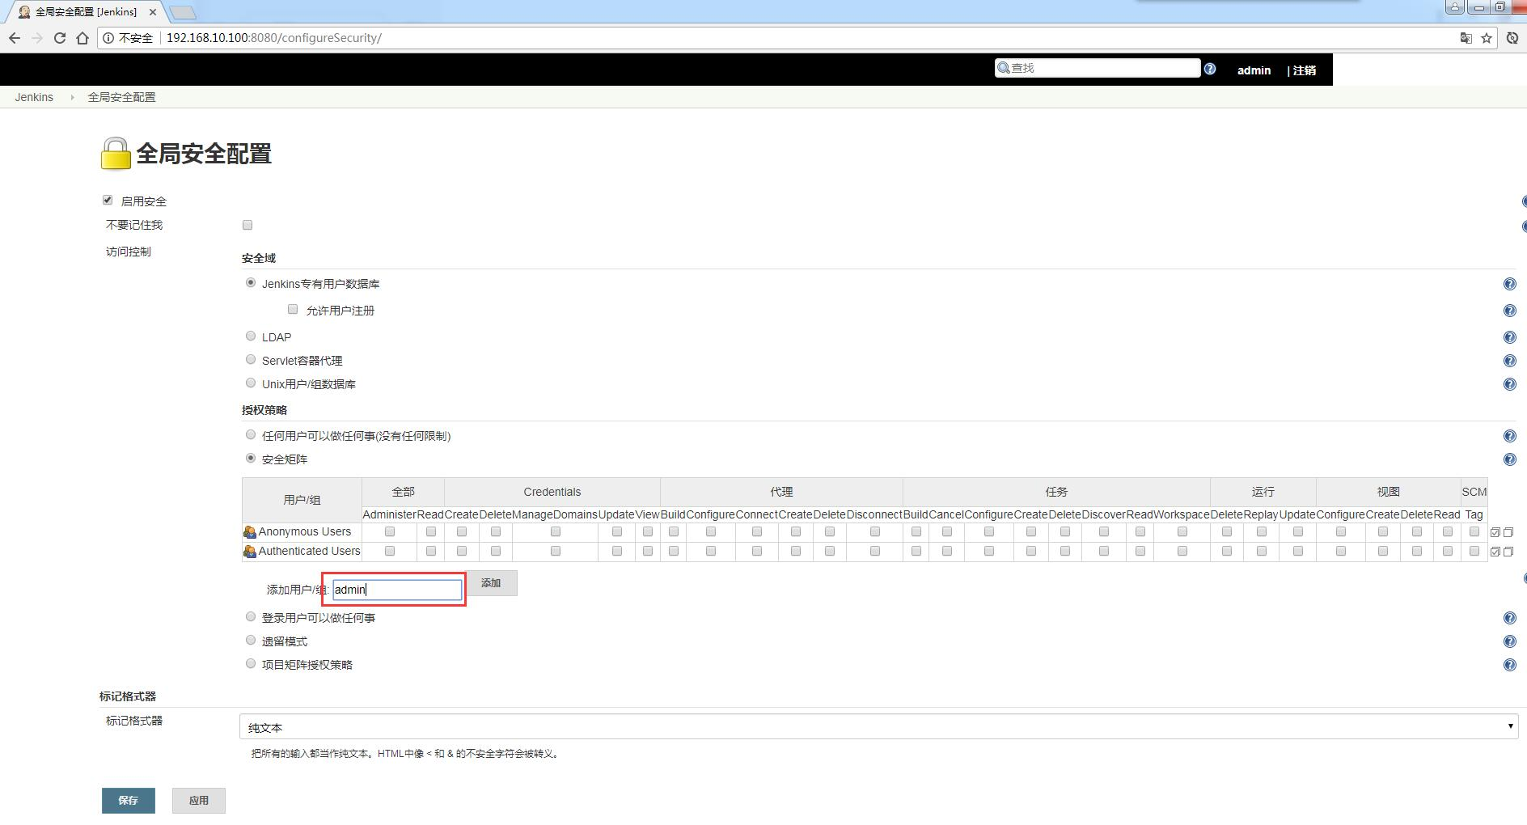Check Administer for Authenticated Users

coord(390,551)
